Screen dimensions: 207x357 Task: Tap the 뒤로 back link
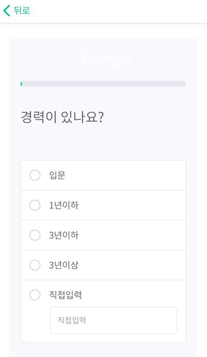pos(22,11)
